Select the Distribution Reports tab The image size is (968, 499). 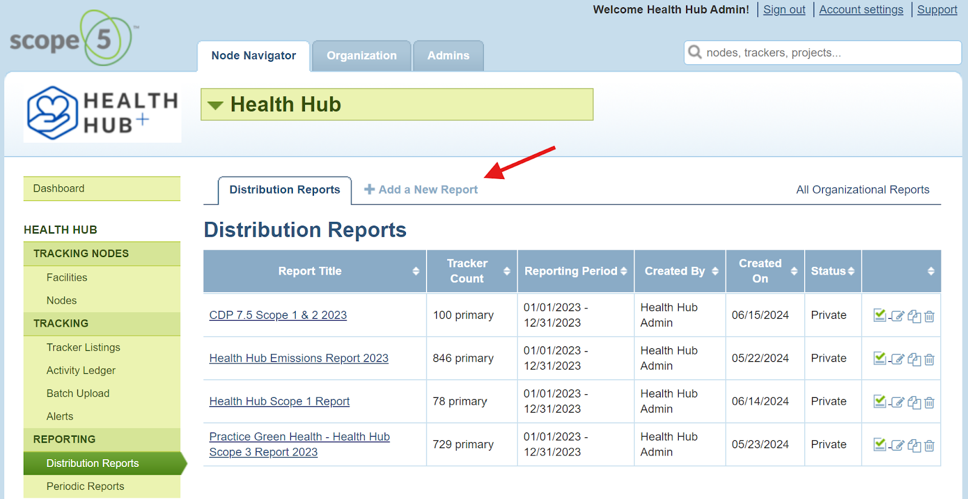[284, 190]
